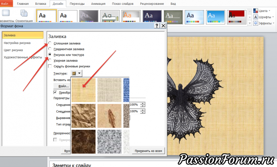277x167 pixels.
Task: Click the Шрифты theme fonts icon
Action: point(256,17)
